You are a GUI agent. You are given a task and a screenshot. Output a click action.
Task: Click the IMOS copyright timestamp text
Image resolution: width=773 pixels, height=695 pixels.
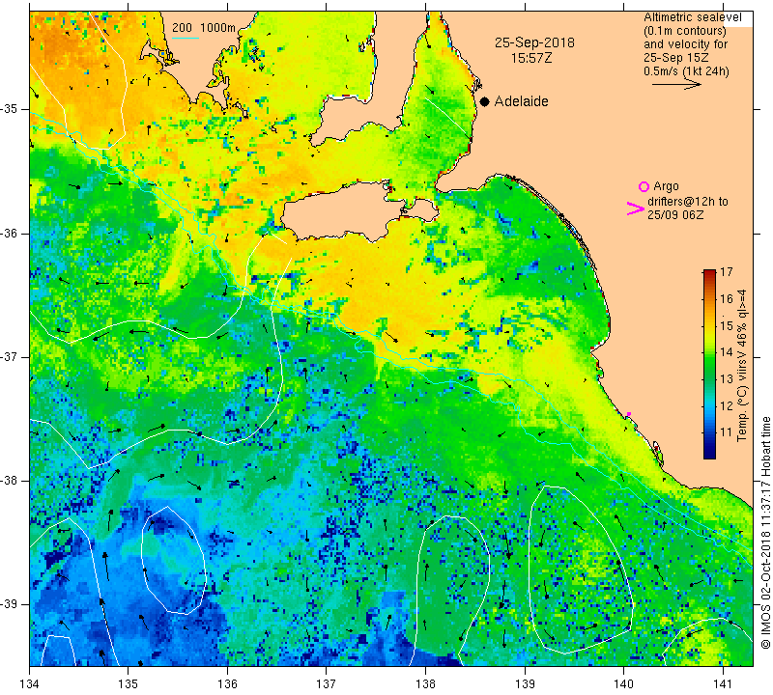(x=765, y=533)
